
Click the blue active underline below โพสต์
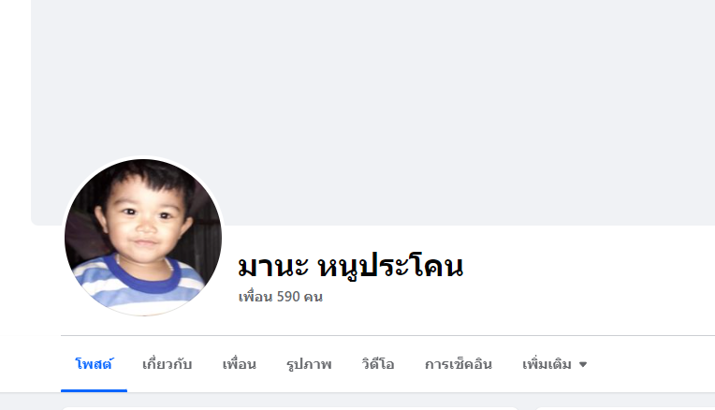[94, 390]
